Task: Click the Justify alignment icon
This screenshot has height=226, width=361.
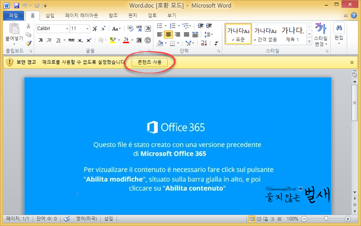Action: [186, 35]
